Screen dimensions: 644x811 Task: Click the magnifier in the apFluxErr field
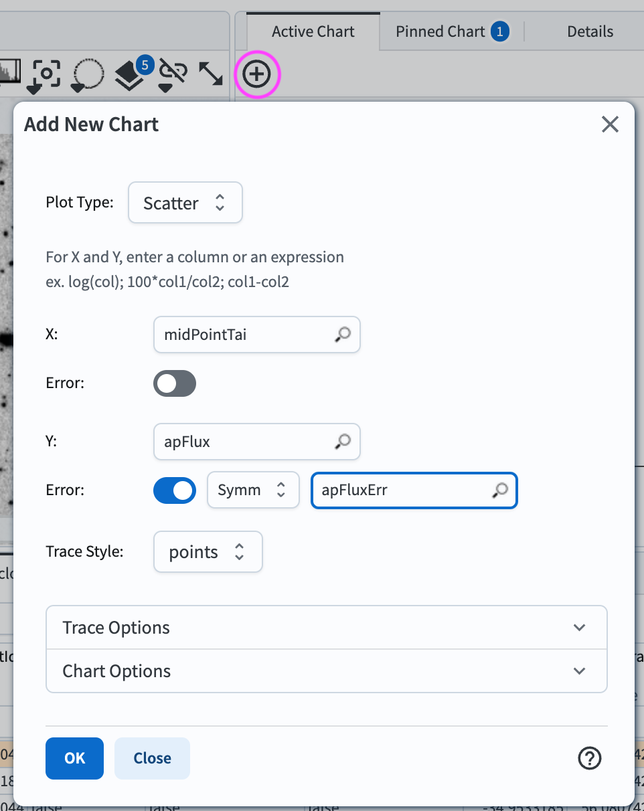(x=499, y=490)
